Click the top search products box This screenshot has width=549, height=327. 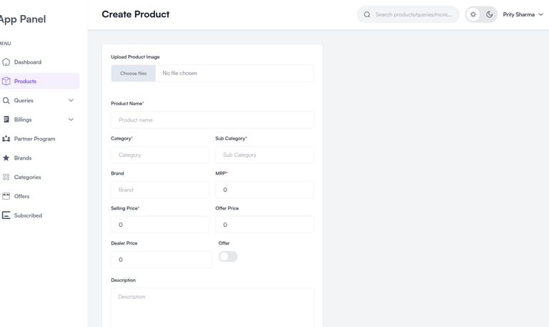point(413,14)
